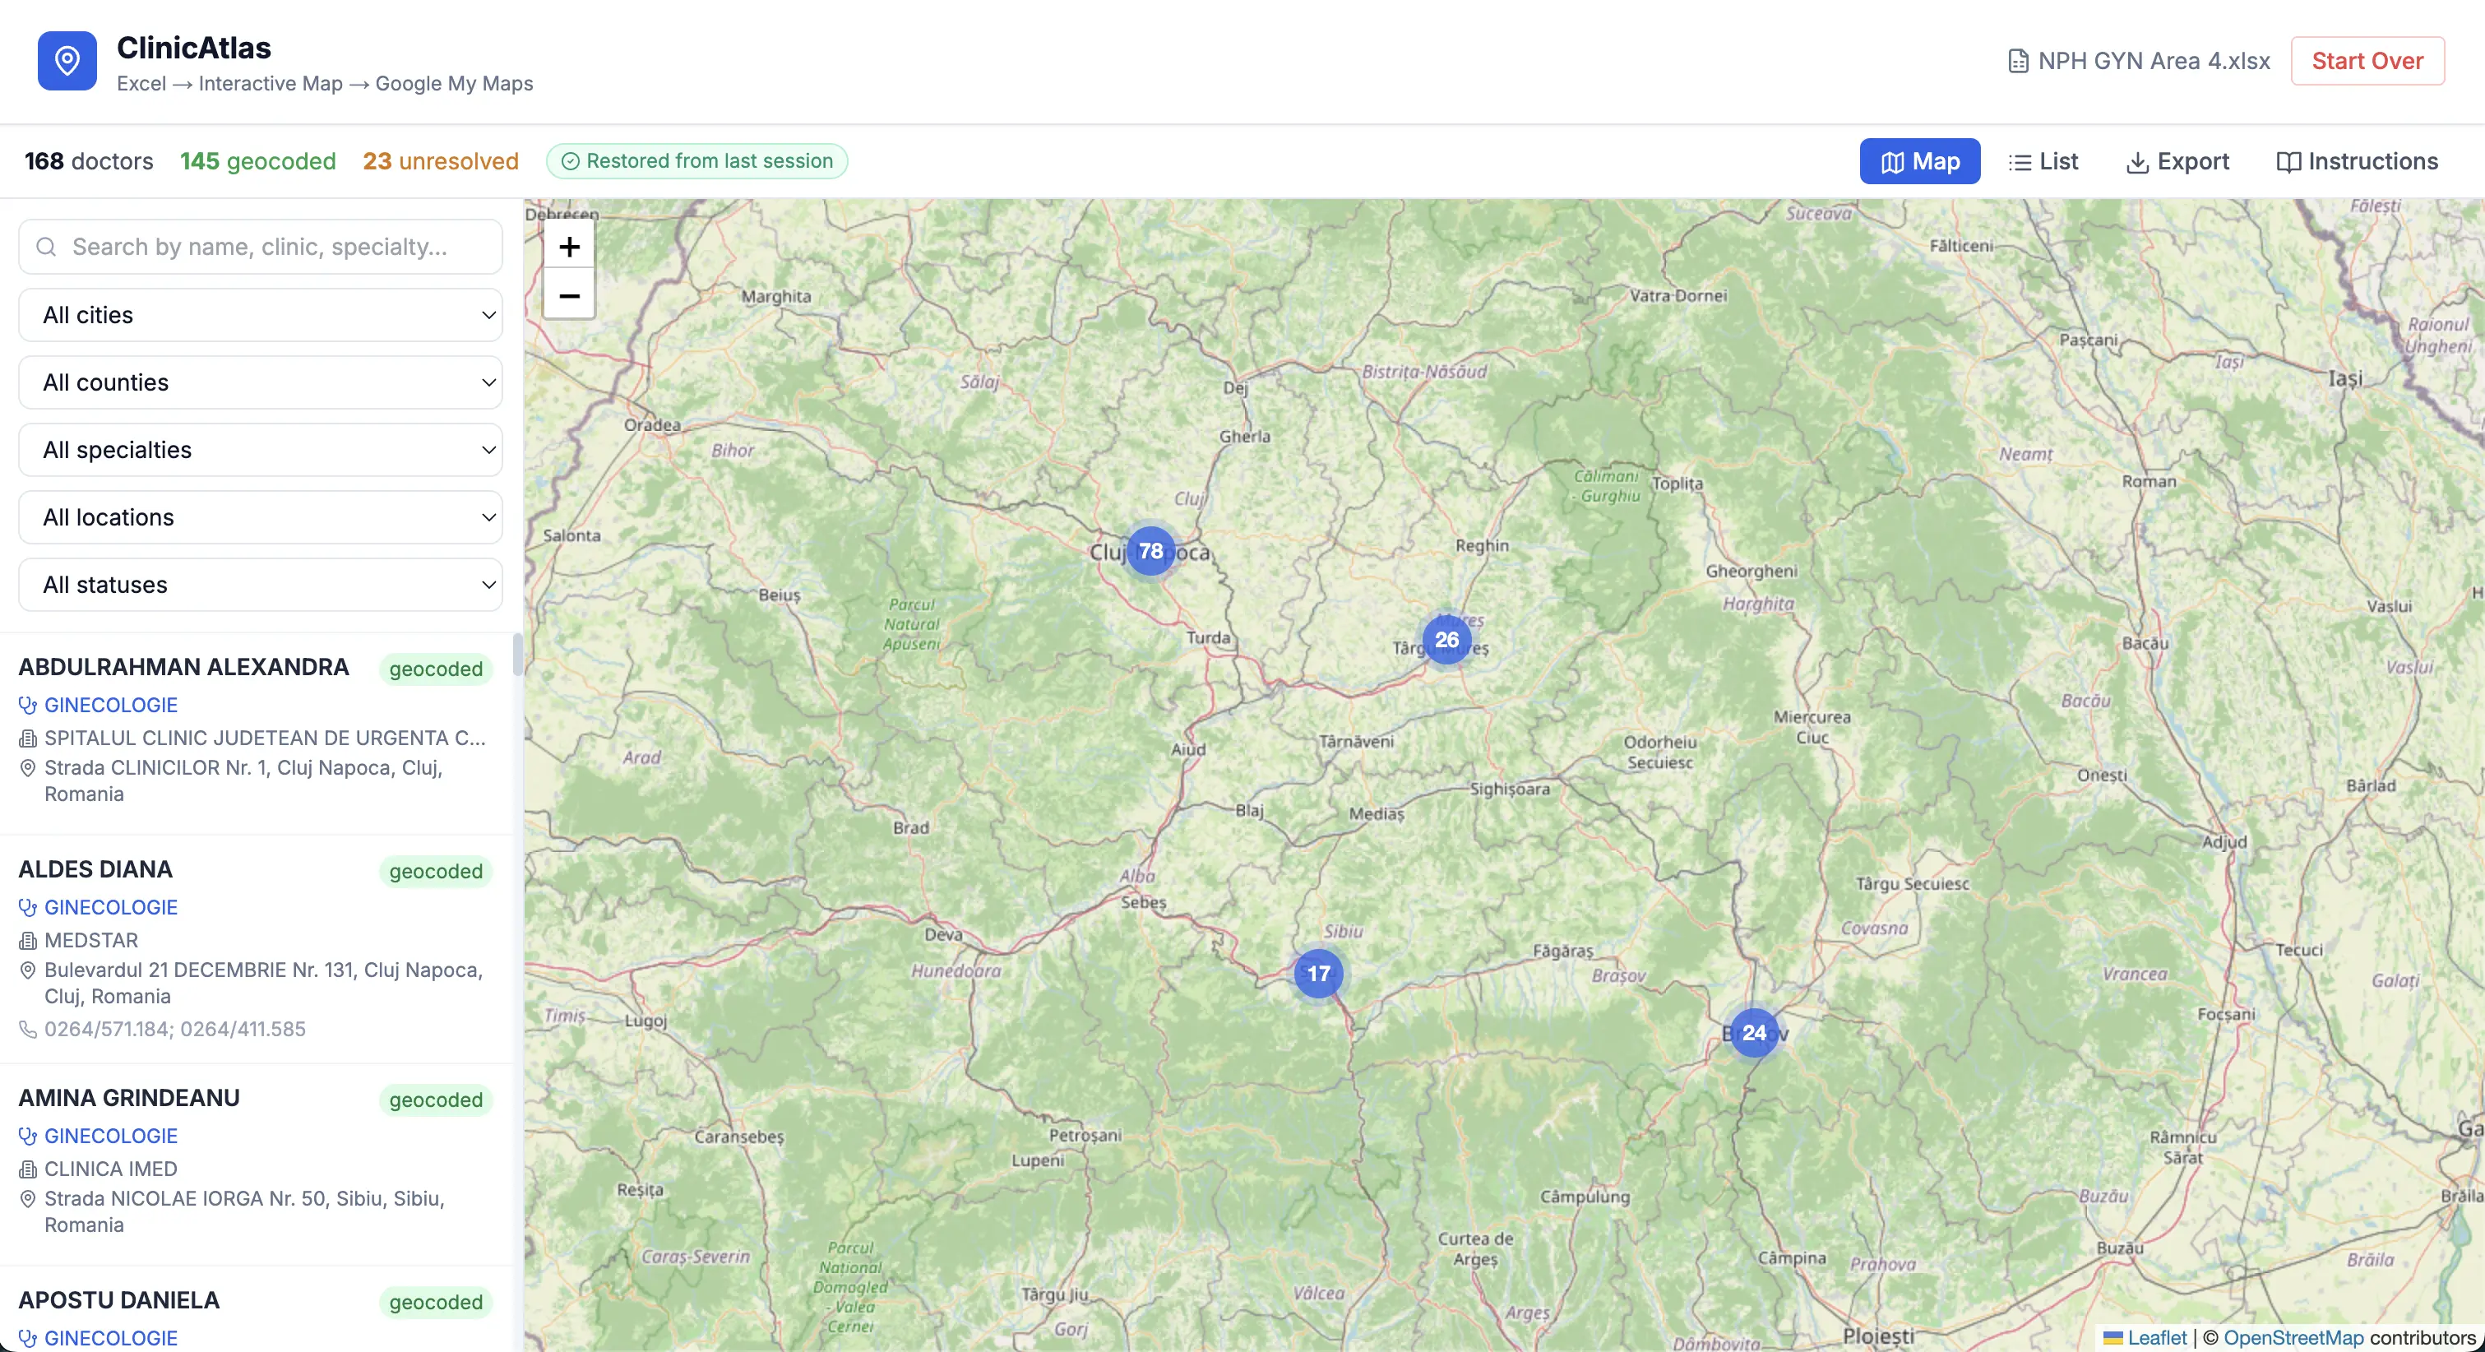Click the geocoded badge on ABDULRAHMAN ALEXANDRA
This screenshot has height=1352, width=2485.
pos(436,669)
